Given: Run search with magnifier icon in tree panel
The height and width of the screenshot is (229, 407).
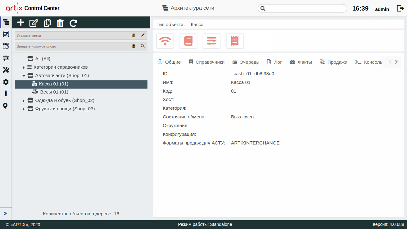Looking at the screenshot, I should [x=143, y=46].
